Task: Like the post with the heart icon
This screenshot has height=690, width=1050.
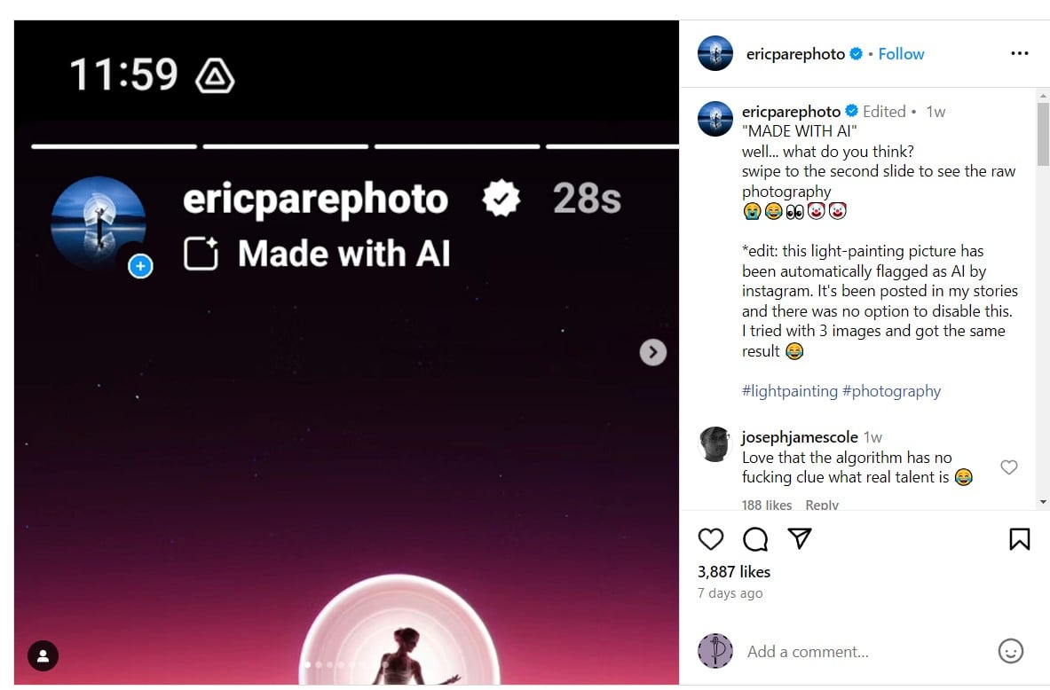Action: (711, 539)
